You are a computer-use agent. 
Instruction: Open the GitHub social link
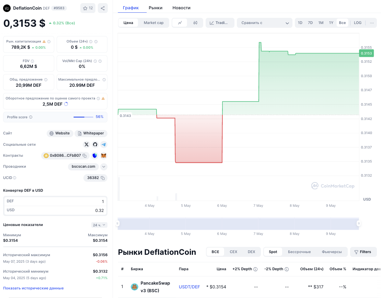(x=95, y=145)
